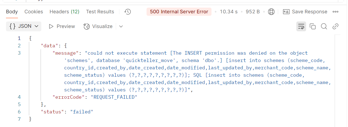Click the Preview button
The height and width of the screenshot is (127, 348).
[x=62, y=26]
